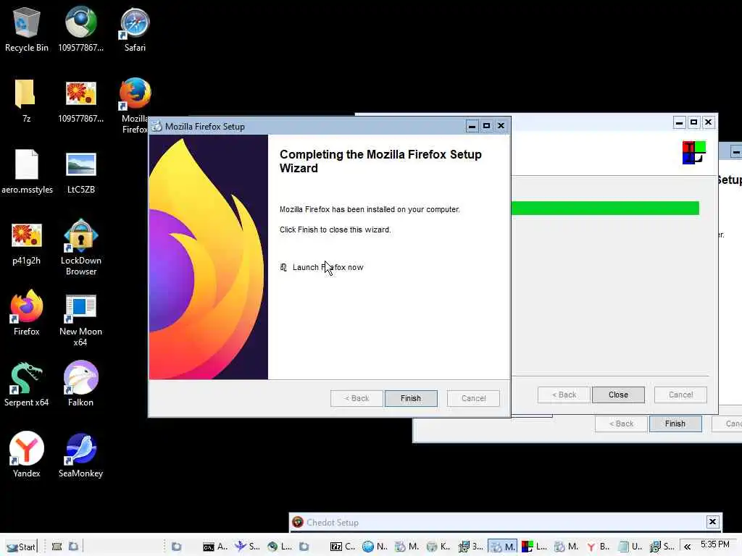Open the Falkon browser shortcut

[81, 384]
